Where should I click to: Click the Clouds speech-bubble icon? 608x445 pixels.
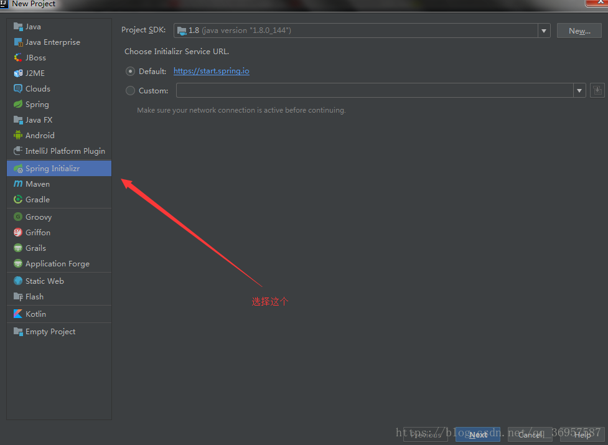18,89
